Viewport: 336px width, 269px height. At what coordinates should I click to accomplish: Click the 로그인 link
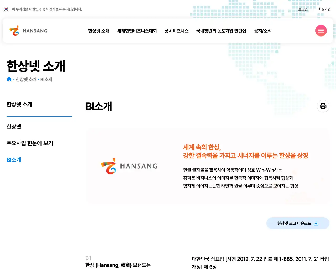click(x=303, y=9)
